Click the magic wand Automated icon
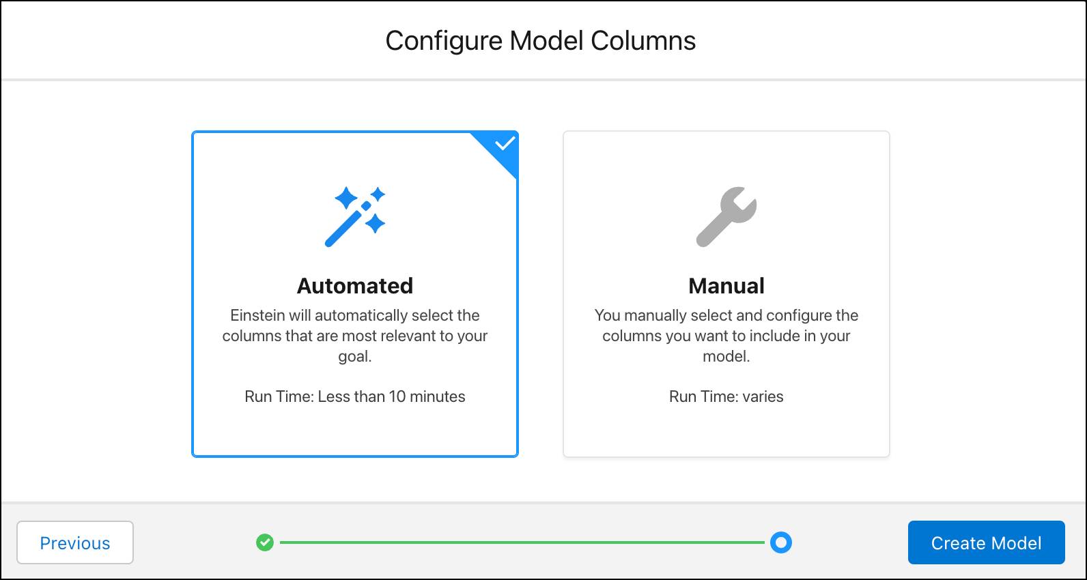 tap(355, 216)
